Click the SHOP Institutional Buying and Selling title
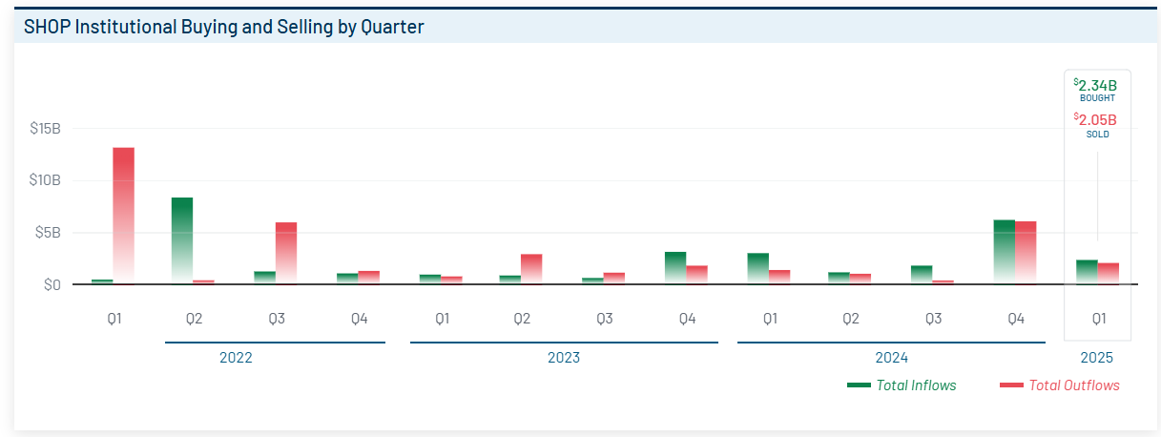 [x=224, y=27]
